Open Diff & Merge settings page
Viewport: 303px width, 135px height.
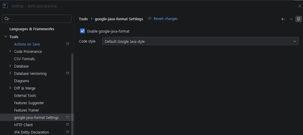point(25,88)
